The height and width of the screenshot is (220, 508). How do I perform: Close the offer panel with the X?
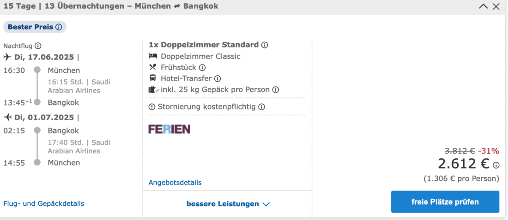pyautogui.click(x=496, y=6)
